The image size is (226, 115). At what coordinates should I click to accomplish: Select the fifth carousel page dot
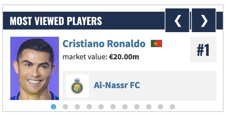(x=101, y=107)
